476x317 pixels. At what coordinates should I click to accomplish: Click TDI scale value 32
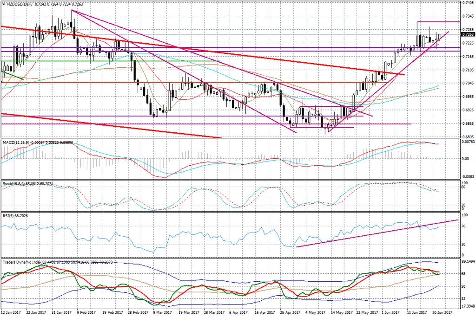pyautogui.click(x=463, y=298)
